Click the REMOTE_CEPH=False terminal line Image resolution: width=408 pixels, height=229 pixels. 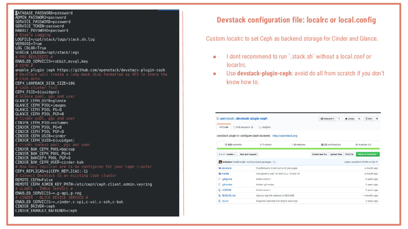tap(34, 180)
